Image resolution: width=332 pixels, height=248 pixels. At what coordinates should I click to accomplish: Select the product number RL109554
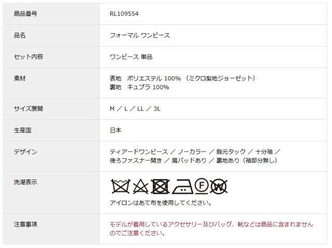[x=124, y=14]
